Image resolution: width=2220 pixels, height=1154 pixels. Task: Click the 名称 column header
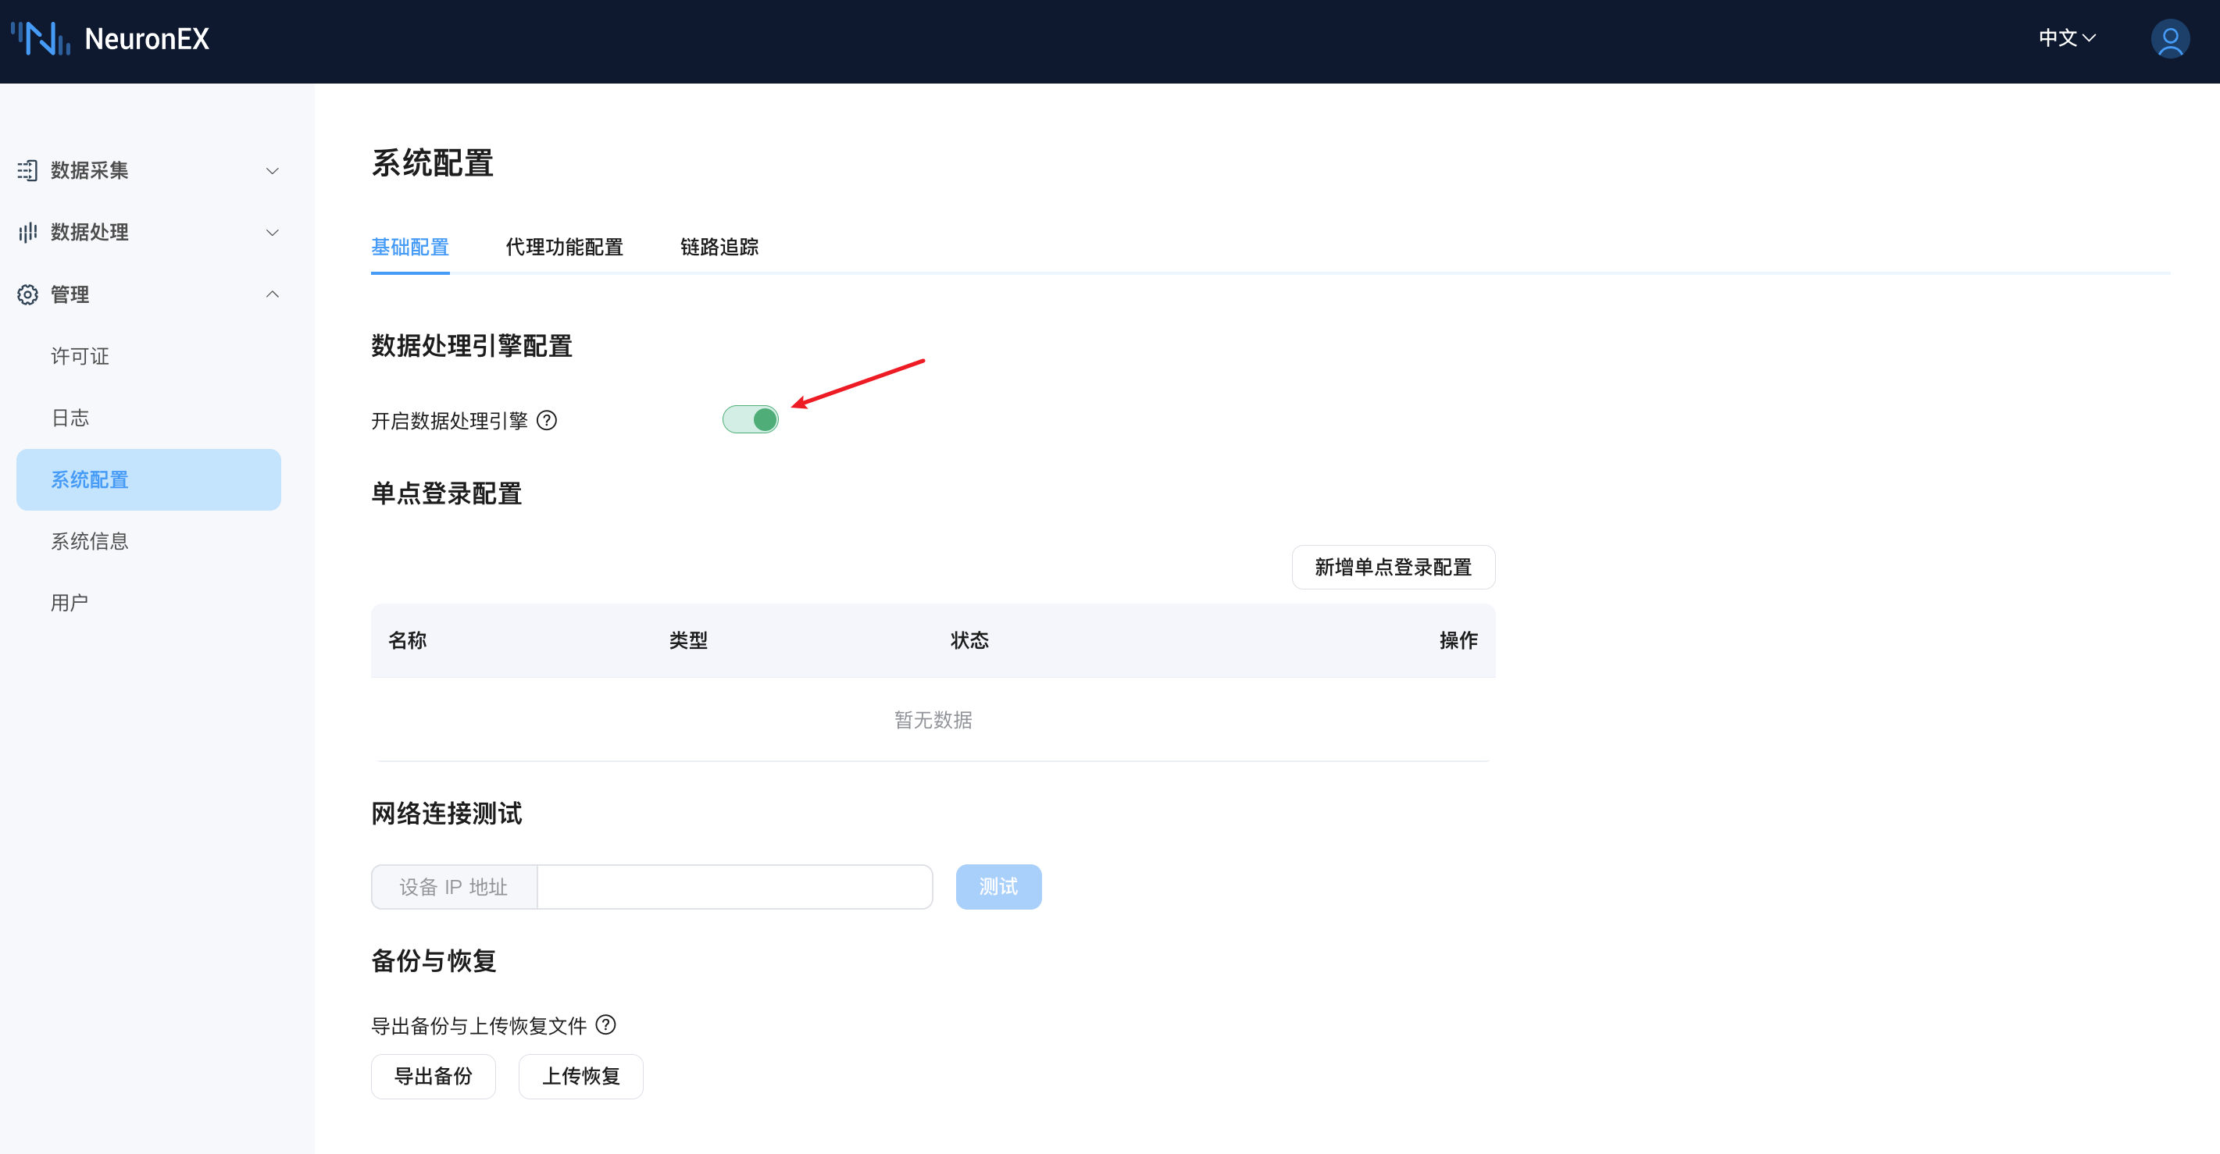[x=408, y=640]
